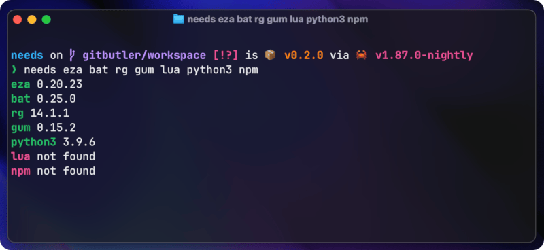Click the 'v1.87.0-nightly' Rust version

click(424, 56)
